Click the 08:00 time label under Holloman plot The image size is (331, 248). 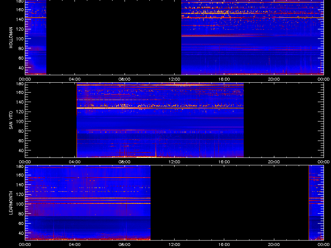[x=125, y=79]
